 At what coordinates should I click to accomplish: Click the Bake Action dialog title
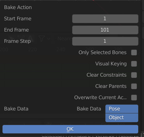pyautogui.click(x=18, y=7)
